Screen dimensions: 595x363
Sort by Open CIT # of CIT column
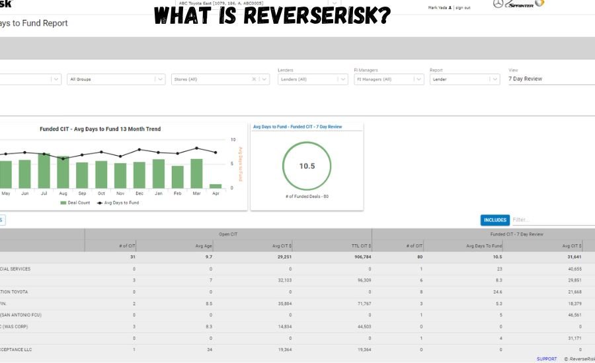pyautogui.click(x=127, y=246)
